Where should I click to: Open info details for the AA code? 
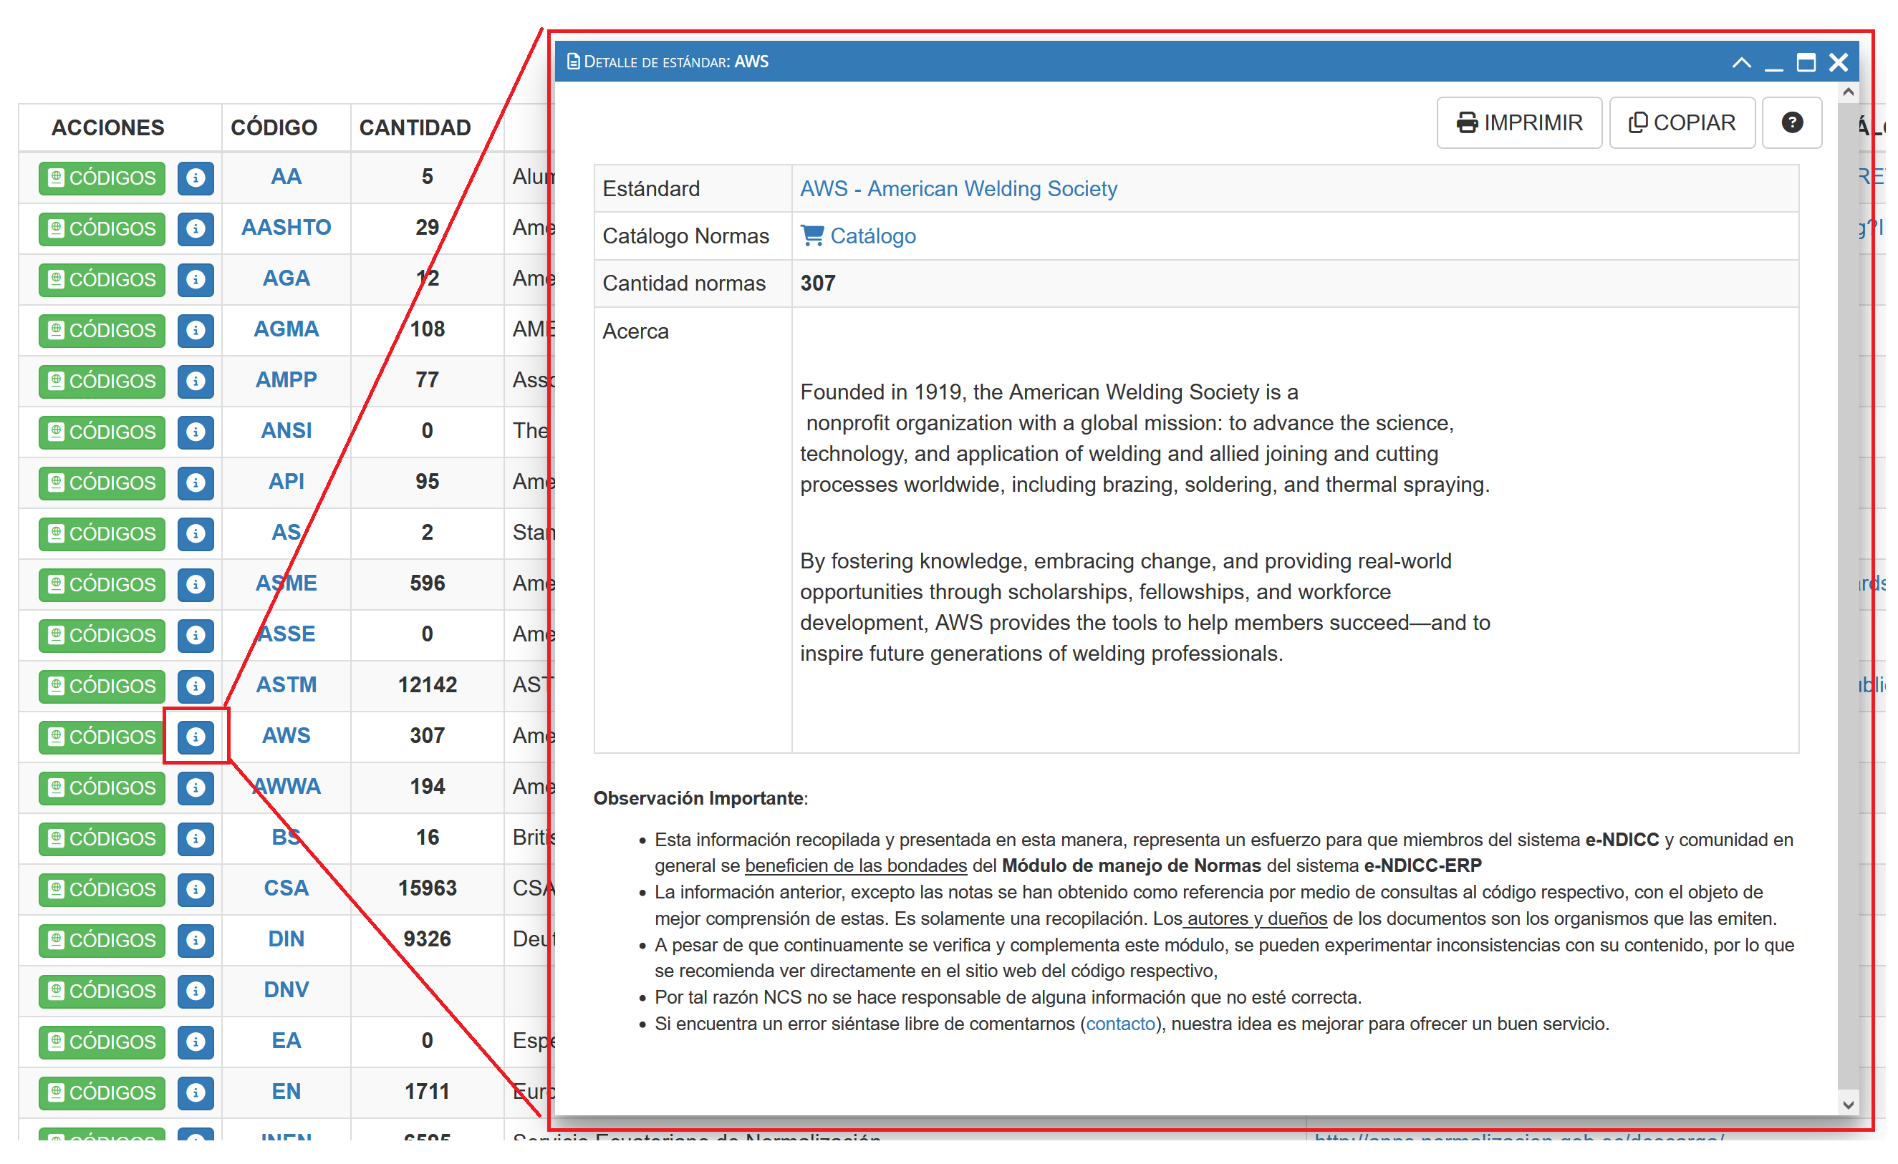click(196, 178)
